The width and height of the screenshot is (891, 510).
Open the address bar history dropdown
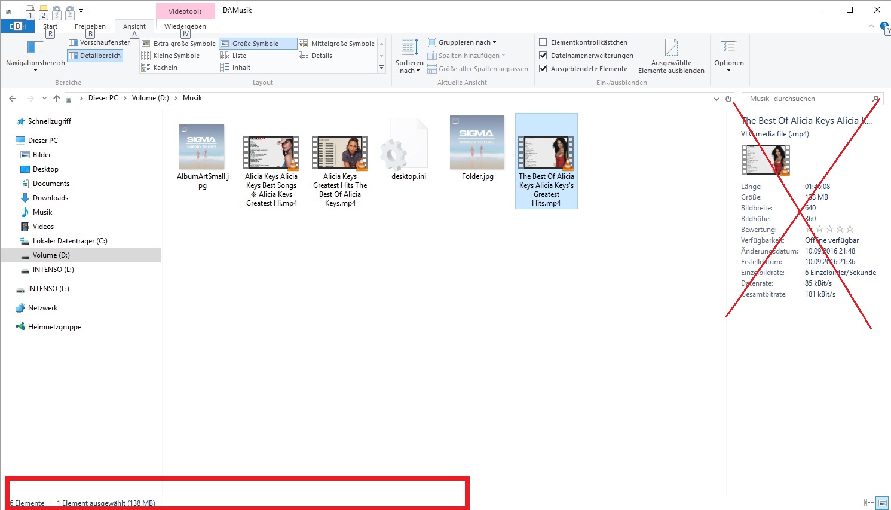point(716,99)
